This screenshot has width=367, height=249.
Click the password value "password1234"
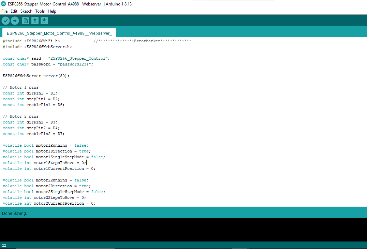tap(74, 64)
